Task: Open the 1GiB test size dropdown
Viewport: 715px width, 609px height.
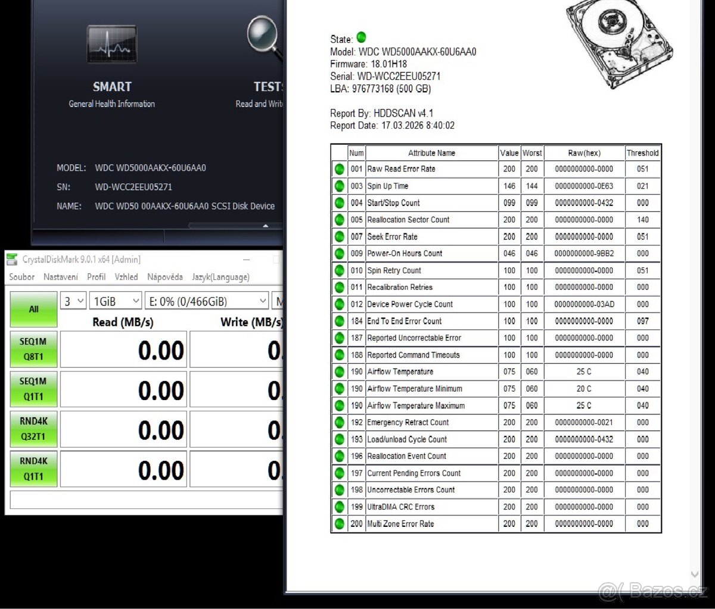Action: point(115,301)
